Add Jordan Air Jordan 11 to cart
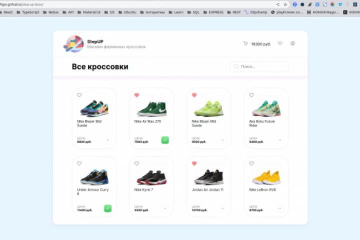This screenshot has width=360, height=240. [x=222, y=208]
